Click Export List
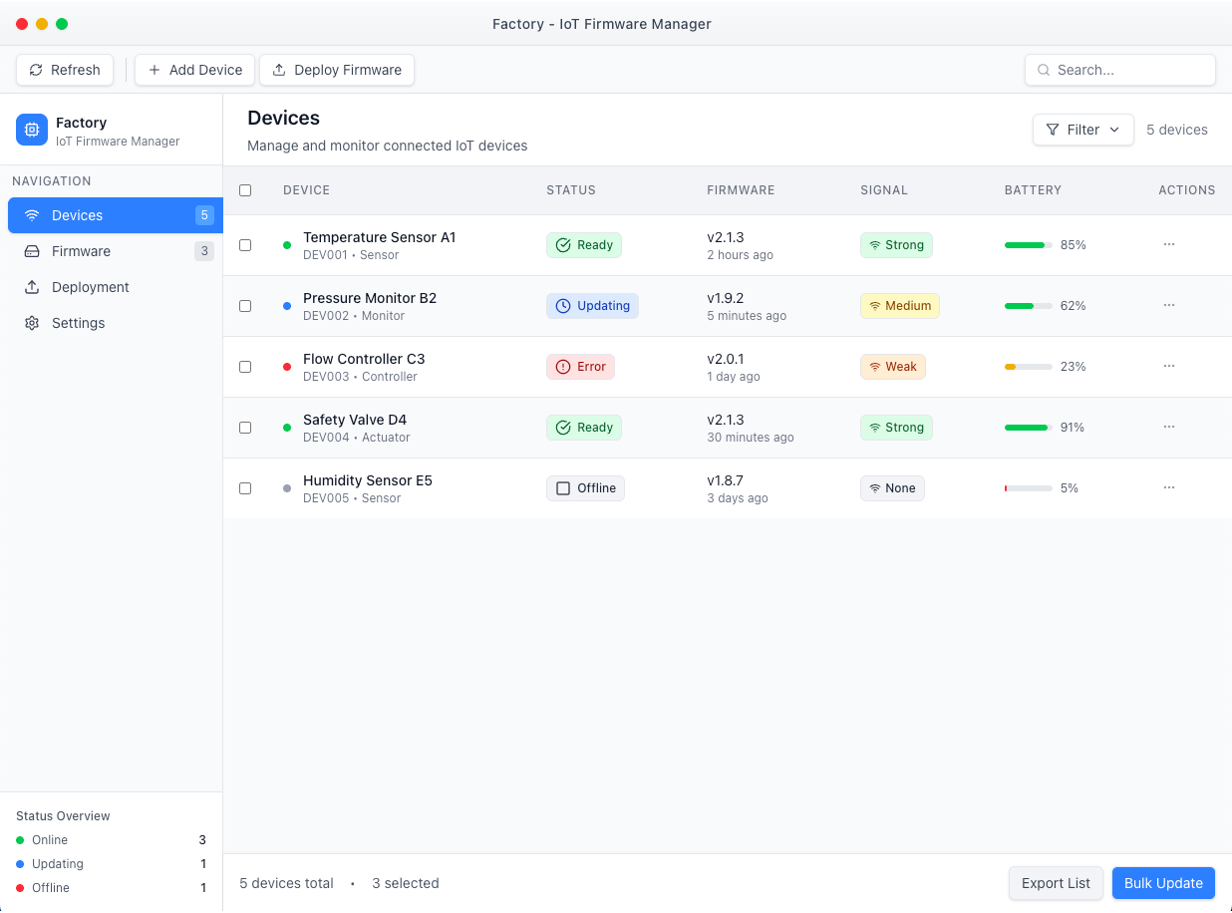The width and height of the screenshot is (1232, 913). (1056, 883)
